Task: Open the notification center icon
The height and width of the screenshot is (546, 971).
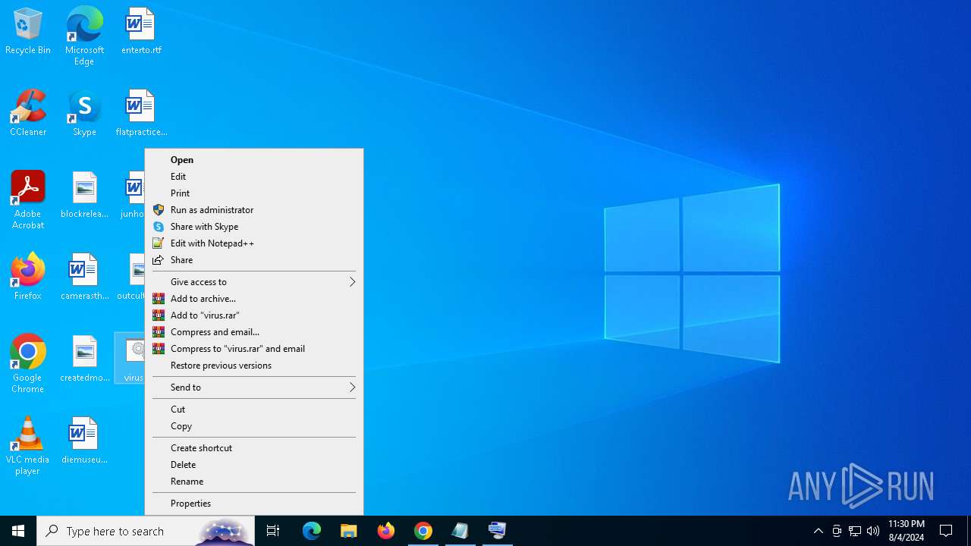Action: coord(946,531)
